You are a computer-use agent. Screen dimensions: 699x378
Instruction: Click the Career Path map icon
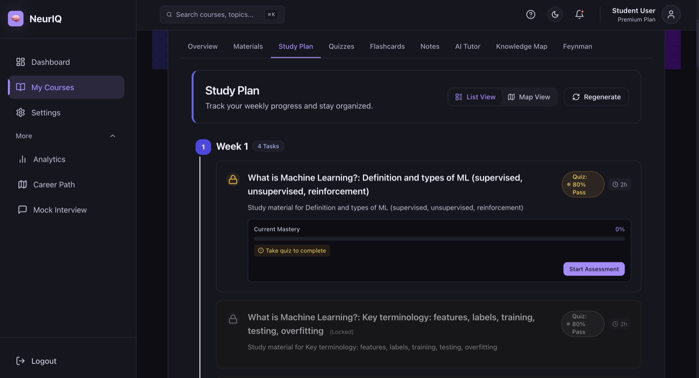click(x=22, y=184)
